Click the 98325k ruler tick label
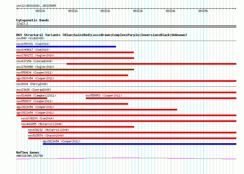The width and height of the screenshot is (244, 174). pos(203,11)
